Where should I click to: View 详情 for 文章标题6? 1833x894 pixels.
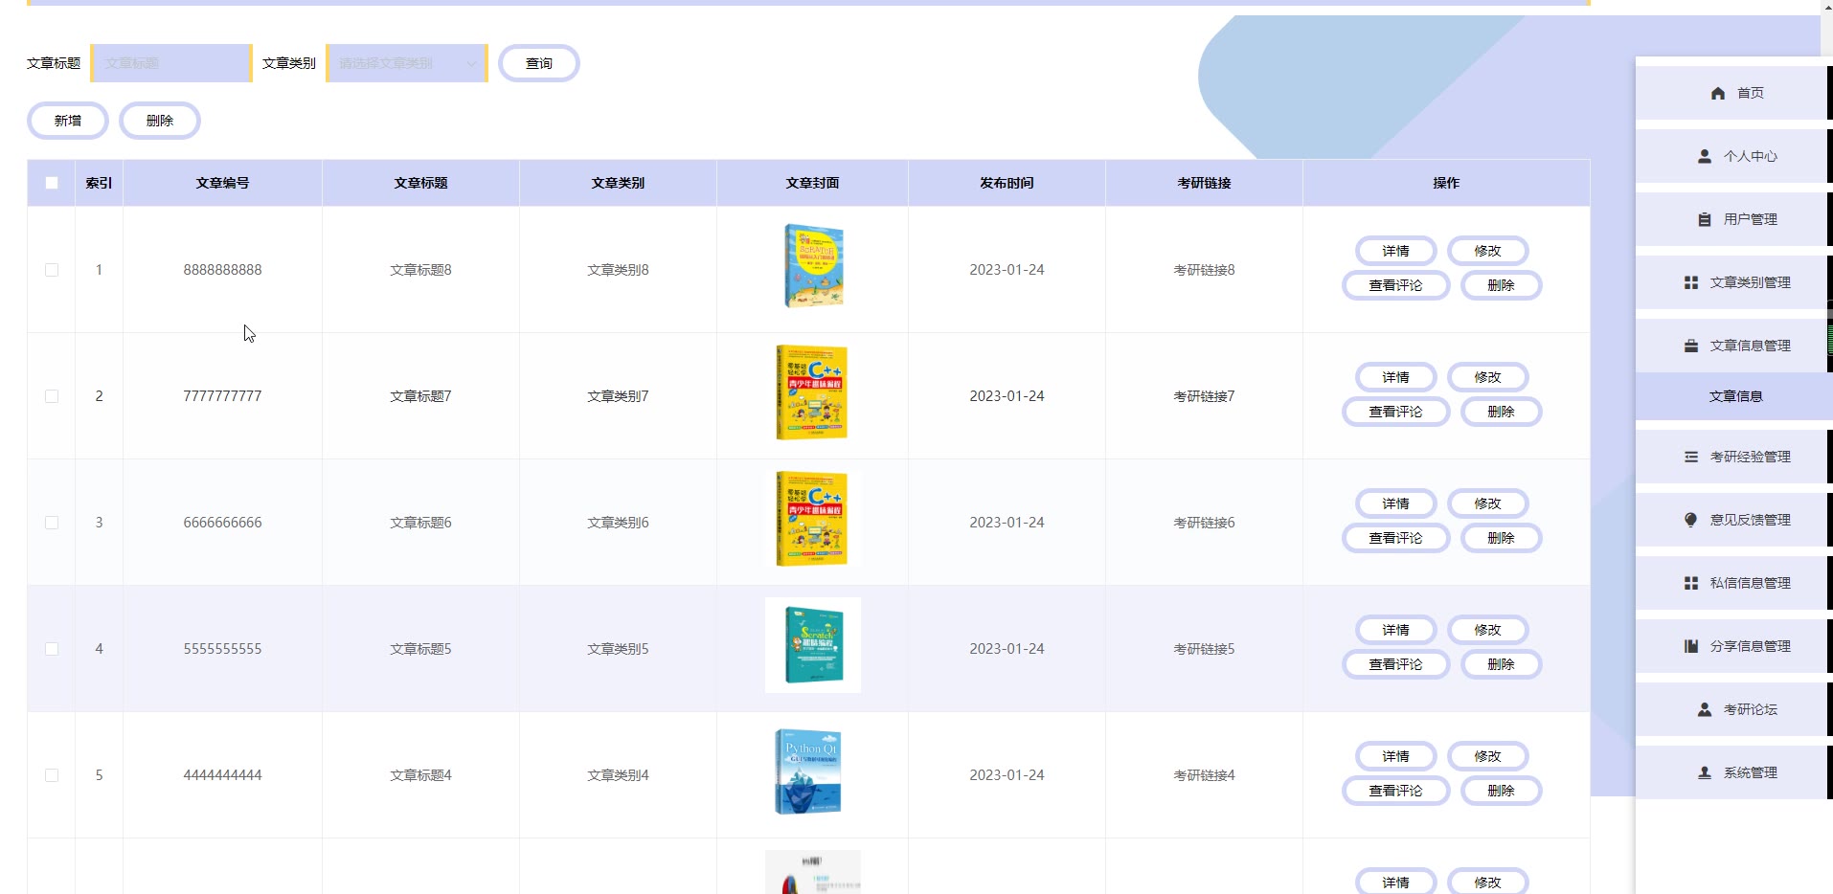point(1395,503)
